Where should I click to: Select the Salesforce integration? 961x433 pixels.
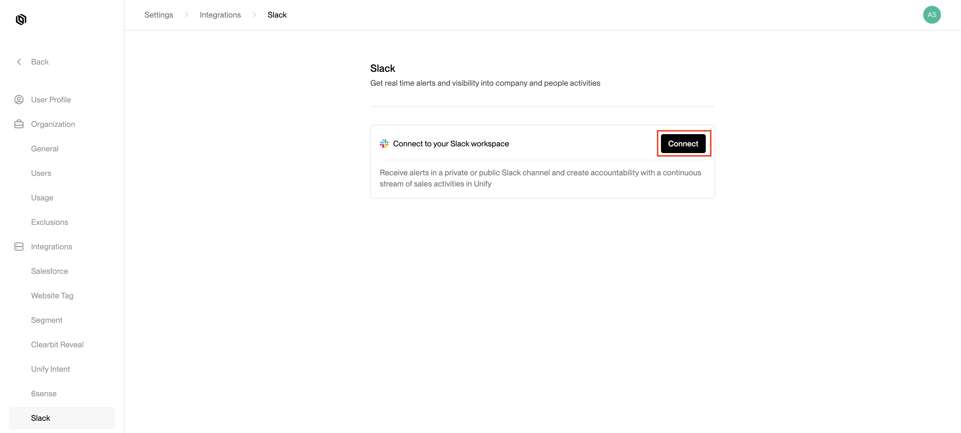point(49,271)
